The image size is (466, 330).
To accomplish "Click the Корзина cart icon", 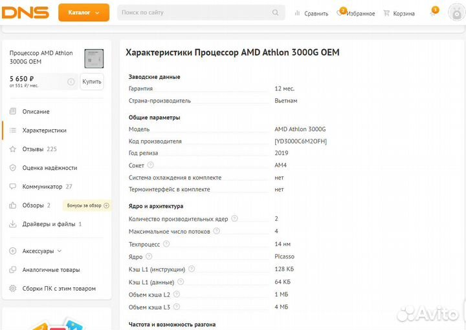I will [x=386, y=13].
